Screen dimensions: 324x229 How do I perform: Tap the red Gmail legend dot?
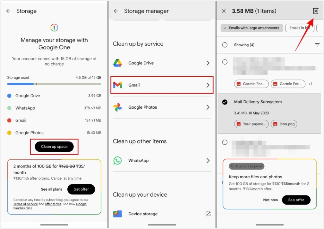[9, 120]
